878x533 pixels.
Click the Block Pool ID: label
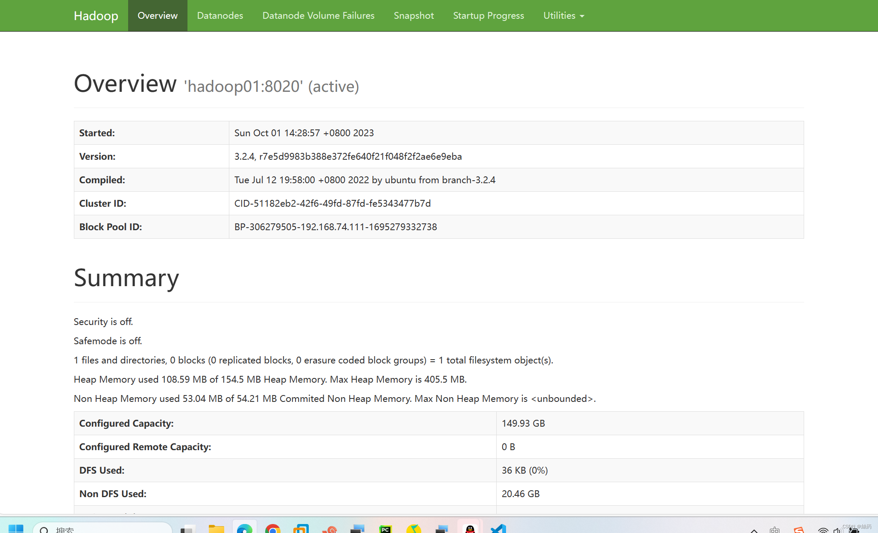pyautogui.click(x=111, y=227)
